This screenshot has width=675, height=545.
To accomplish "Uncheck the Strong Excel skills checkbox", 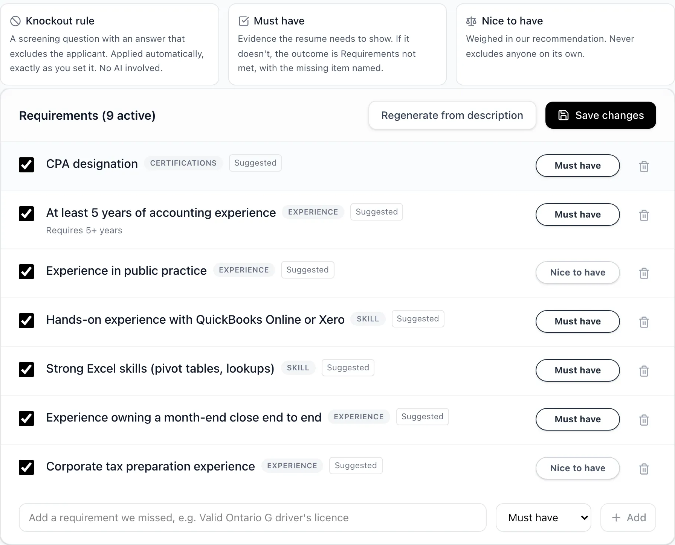I will click(26, 370).
